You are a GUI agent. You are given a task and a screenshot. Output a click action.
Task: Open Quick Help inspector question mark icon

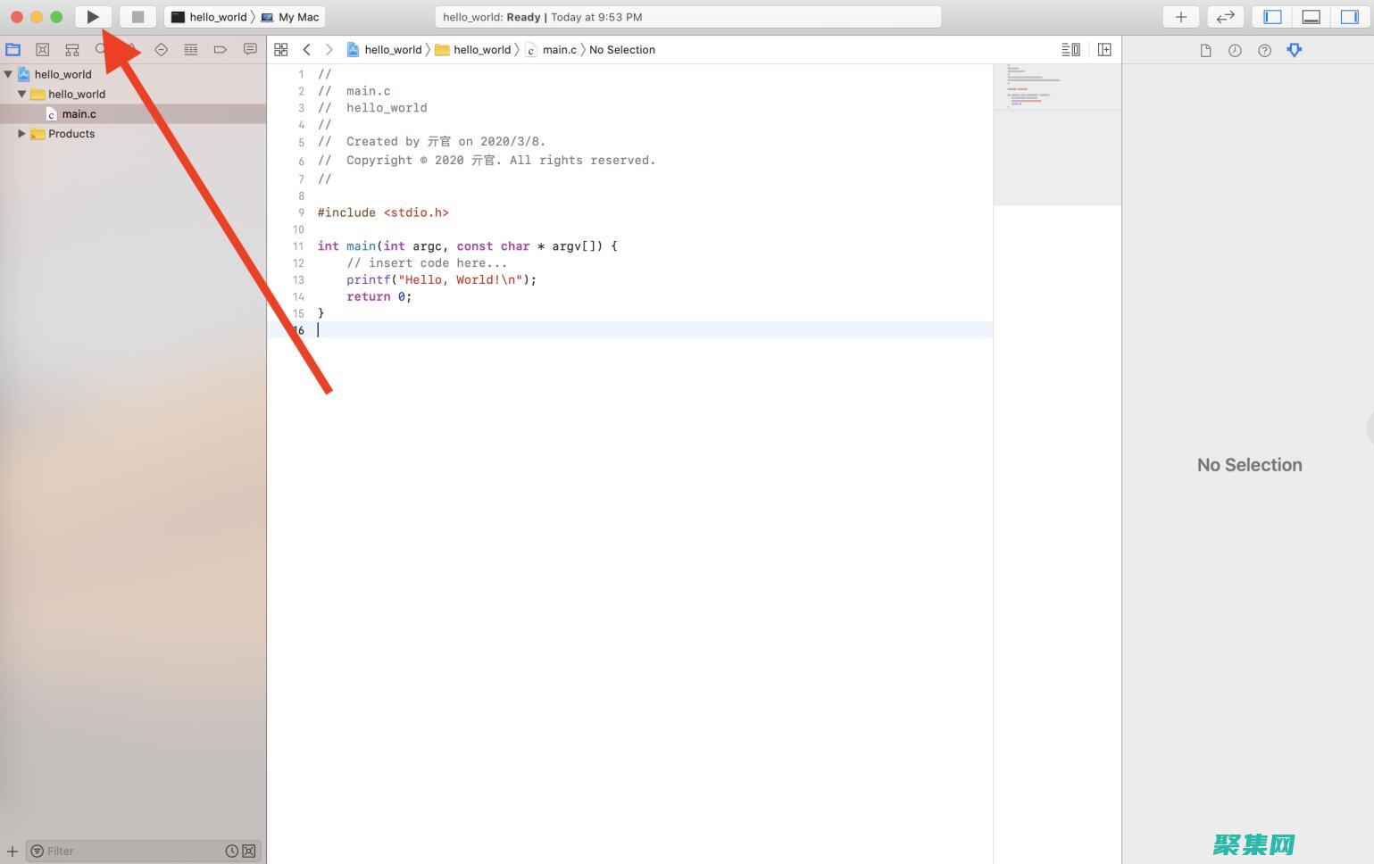[1265, 50]
